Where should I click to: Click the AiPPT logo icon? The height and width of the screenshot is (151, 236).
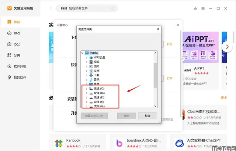pyautogui.click(x=187, y=70)
